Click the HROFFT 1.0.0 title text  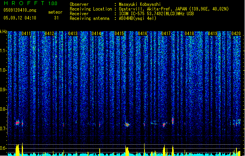pyautogui.click(x=30, y=3)
